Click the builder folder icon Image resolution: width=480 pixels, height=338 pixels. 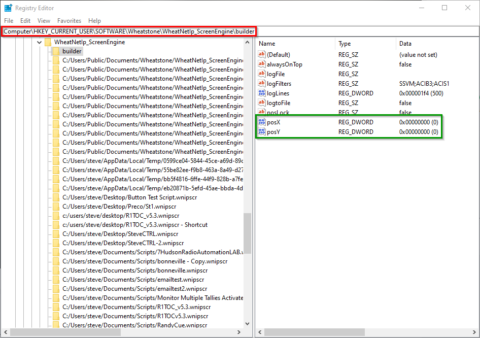point(56,51)
